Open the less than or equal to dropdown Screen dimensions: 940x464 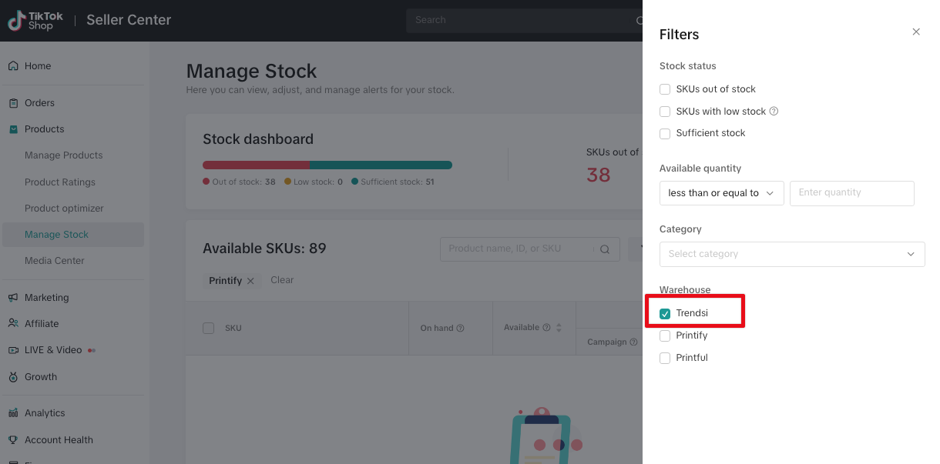pos(722,193)
